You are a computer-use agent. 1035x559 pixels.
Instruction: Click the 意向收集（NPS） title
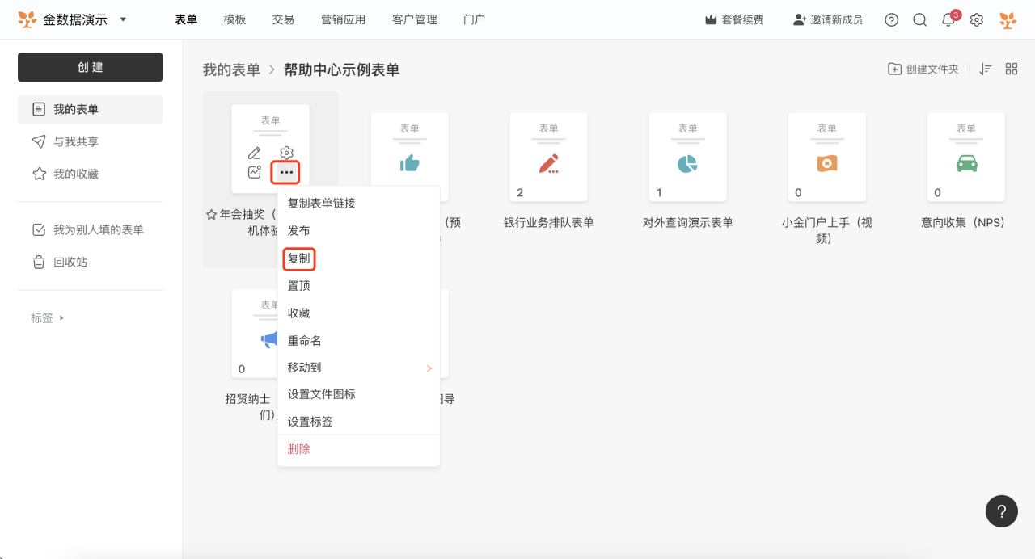click(x=966, y=223)
